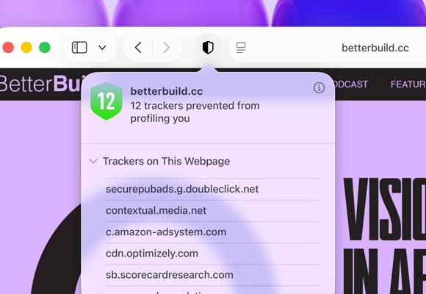Open the sidebar toggle icon

click(x=79, y=48)
